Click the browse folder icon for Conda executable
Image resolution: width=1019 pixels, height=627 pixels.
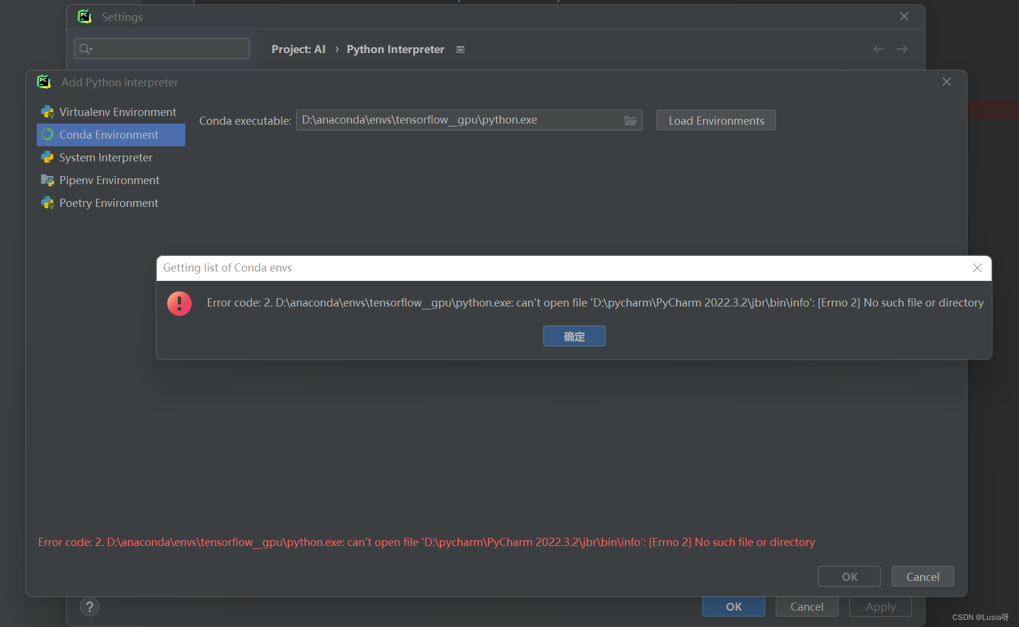[x=630, y=120]
